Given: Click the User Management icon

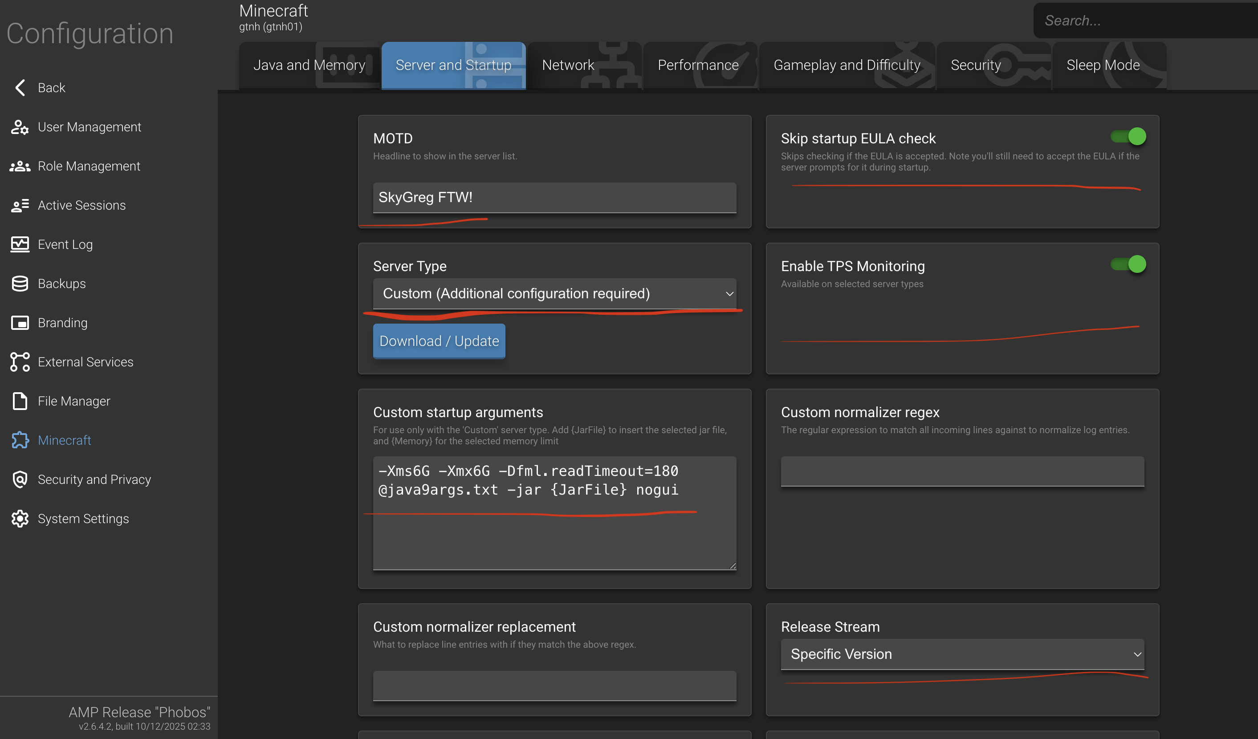Looking at the screenshot, I should pos(20,127).
